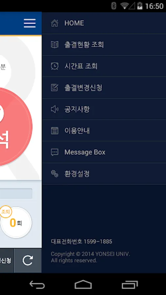The image size is (166, 295).
Task: Tap the Android back navigation button
Action: pyautogui.click(x=37, y=285)
